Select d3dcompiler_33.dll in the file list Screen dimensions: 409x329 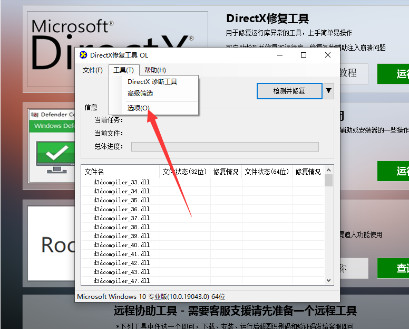click(x=122, y=182)
